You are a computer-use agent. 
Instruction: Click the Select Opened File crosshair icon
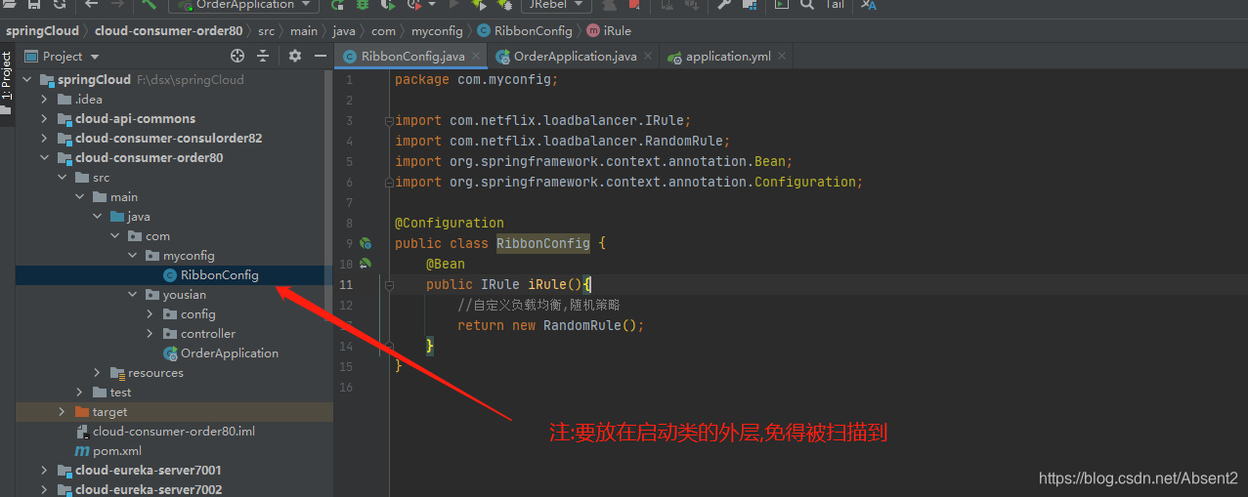point(237,56)
